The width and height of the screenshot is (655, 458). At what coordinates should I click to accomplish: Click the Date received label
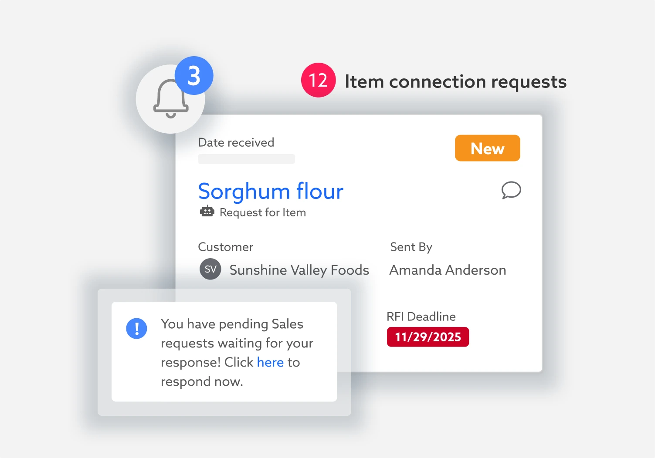(x=236, y=142)
